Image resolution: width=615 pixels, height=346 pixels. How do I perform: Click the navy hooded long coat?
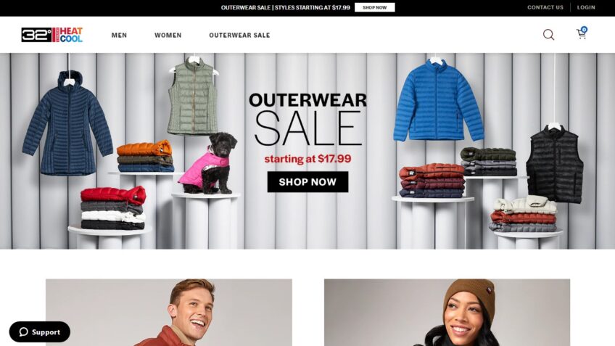point(67,123)
